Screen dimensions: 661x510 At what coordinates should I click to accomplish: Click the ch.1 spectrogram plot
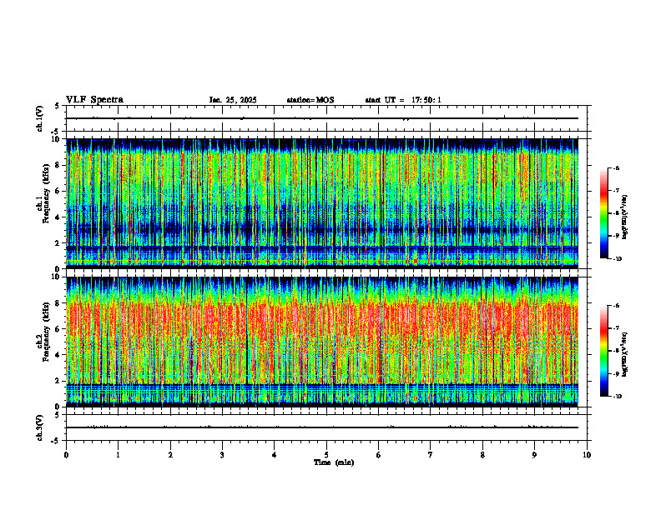coord(322,203)
